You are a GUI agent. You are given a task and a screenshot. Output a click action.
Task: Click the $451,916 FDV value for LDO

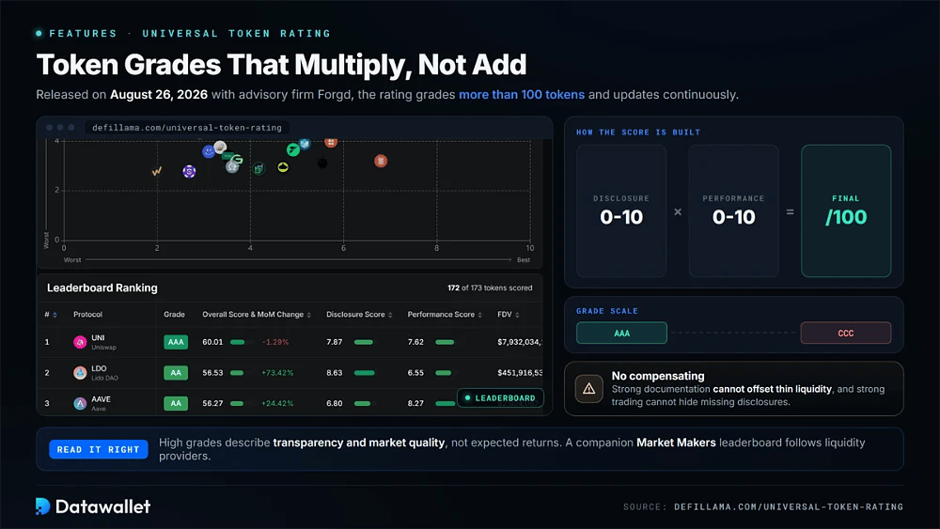point(520,373)
